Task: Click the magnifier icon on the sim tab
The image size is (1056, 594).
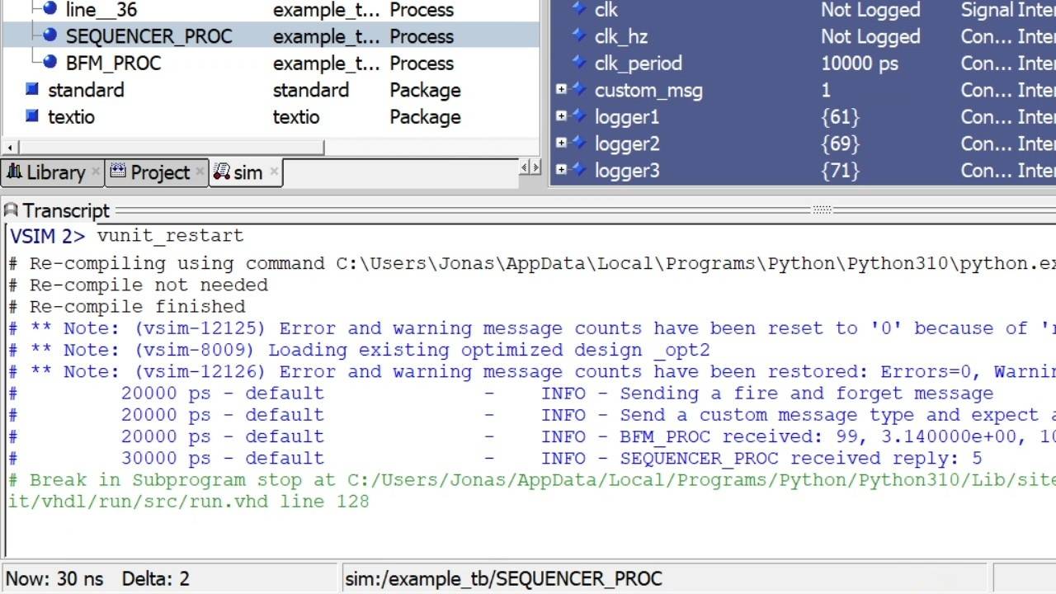Action: click(221, 172)
